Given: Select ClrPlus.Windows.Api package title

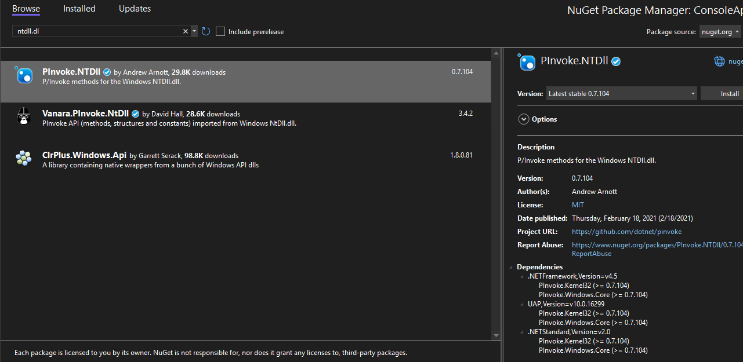Looking at the screenshot, I should click(x=84, y=155).
